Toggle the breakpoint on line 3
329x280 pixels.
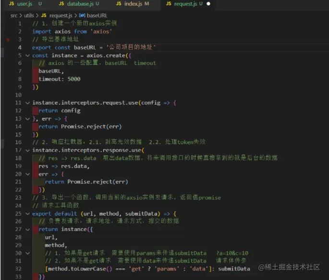pyautogui.click(x=8, y=39)
